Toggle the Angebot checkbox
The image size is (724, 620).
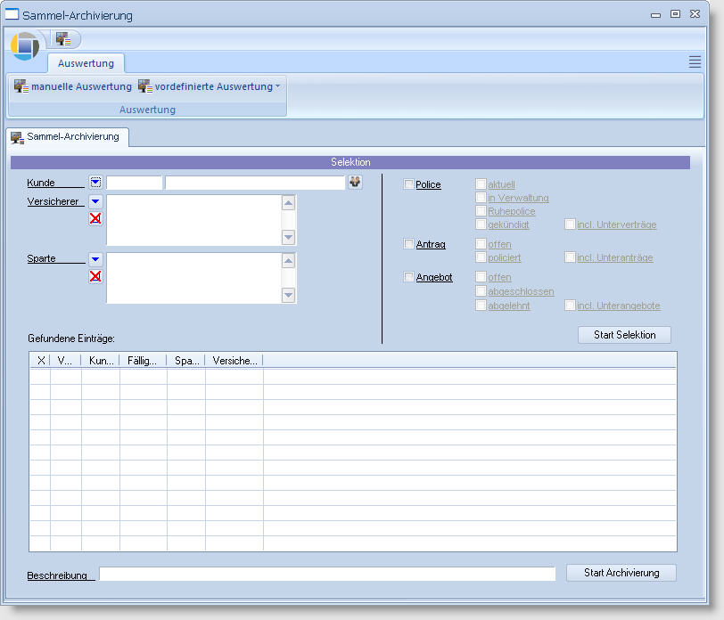point(409,278)
